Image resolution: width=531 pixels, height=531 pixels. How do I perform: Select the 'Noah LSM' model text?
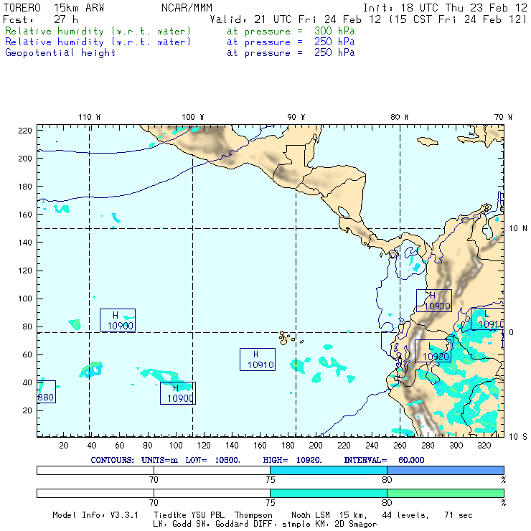coord(311,515)
